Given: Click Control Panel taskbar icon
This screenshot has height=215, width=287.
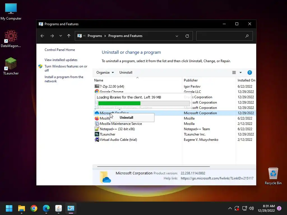Looking at the screenshot, I should [71, 208].
